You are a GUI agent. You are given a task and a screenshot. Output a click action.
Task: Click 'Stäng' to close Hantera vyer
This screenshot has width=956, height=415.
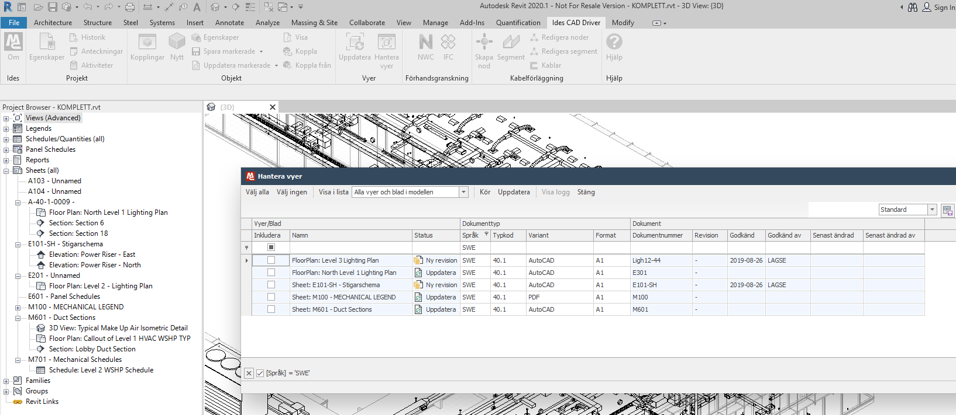coord(586,192)
